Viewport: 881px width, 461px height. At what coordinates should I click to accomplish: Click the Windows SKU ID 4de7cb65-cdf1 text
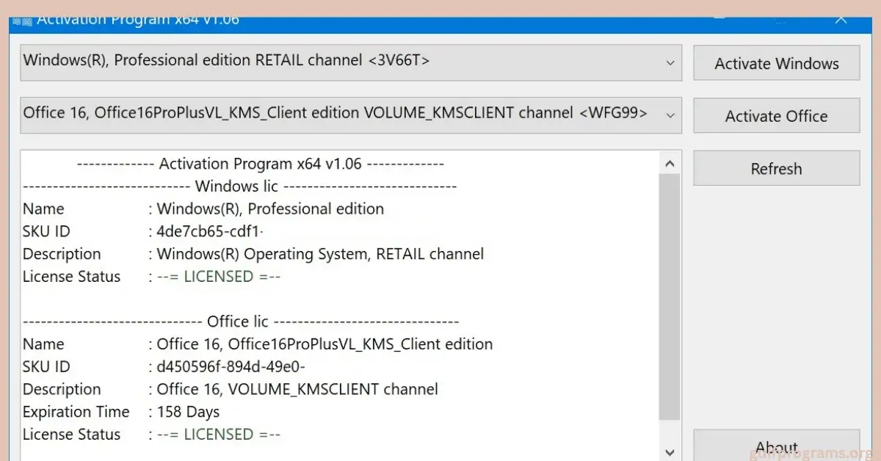210,232
